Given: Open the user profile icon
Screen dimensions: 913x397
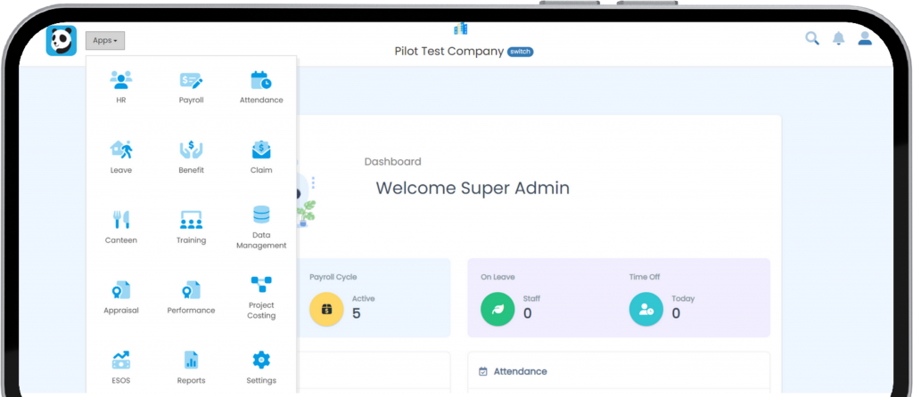Looking at the screenshot, I should [x=864, y=38].
